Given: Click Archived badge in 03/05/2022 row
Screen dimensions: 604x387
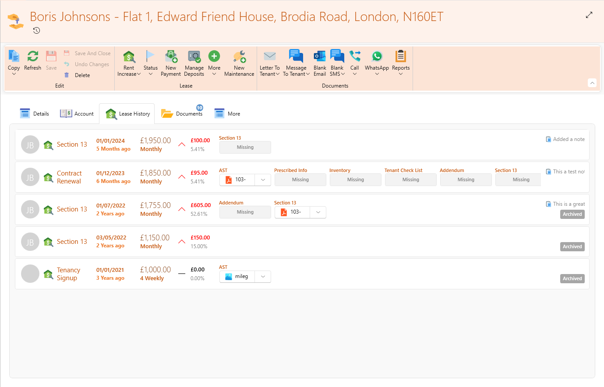Looking at the screenshot, I should (x=572, y=247).
